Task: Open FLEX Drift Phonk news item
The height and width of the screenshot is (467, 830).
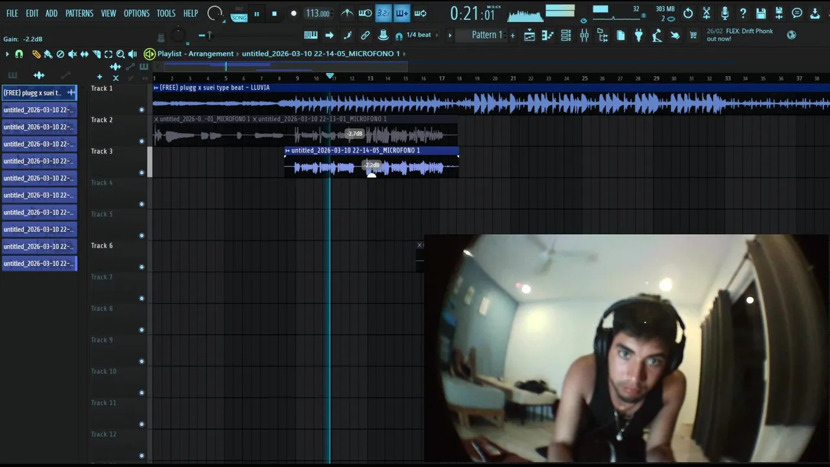Action: click(740, 35)
